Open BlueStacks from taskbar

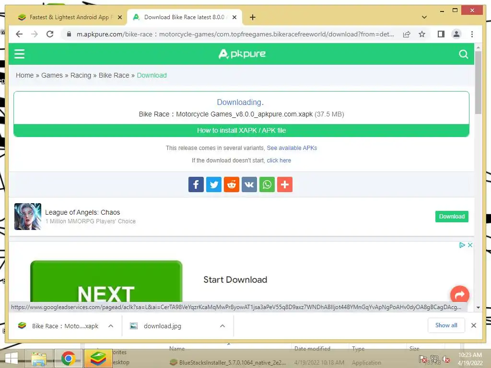(98, 358)
